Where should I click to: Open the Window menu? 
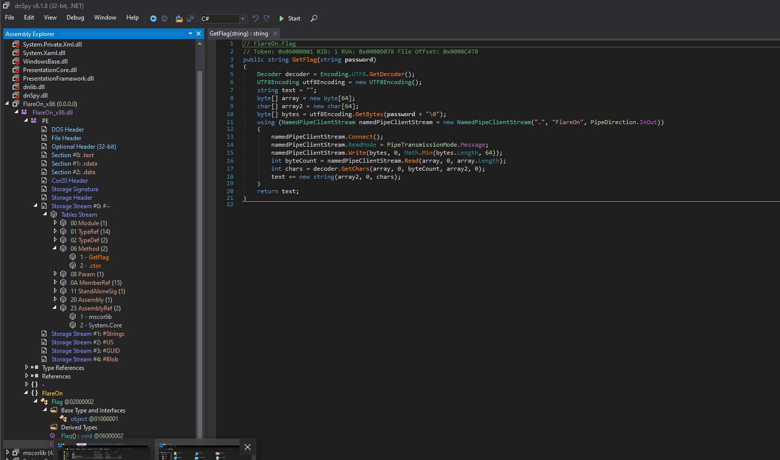pos(105,18)
